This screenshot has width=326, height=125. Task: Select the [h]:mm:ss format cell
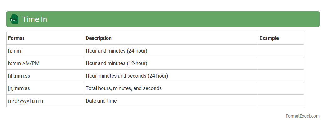19,88
